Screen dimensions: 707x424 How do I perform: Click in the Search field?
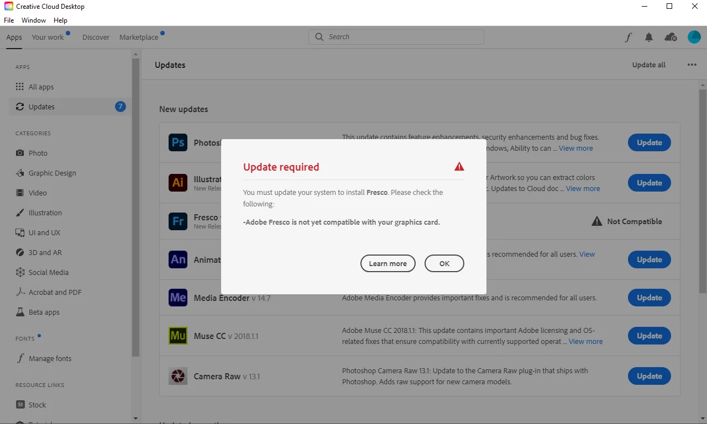396,37
